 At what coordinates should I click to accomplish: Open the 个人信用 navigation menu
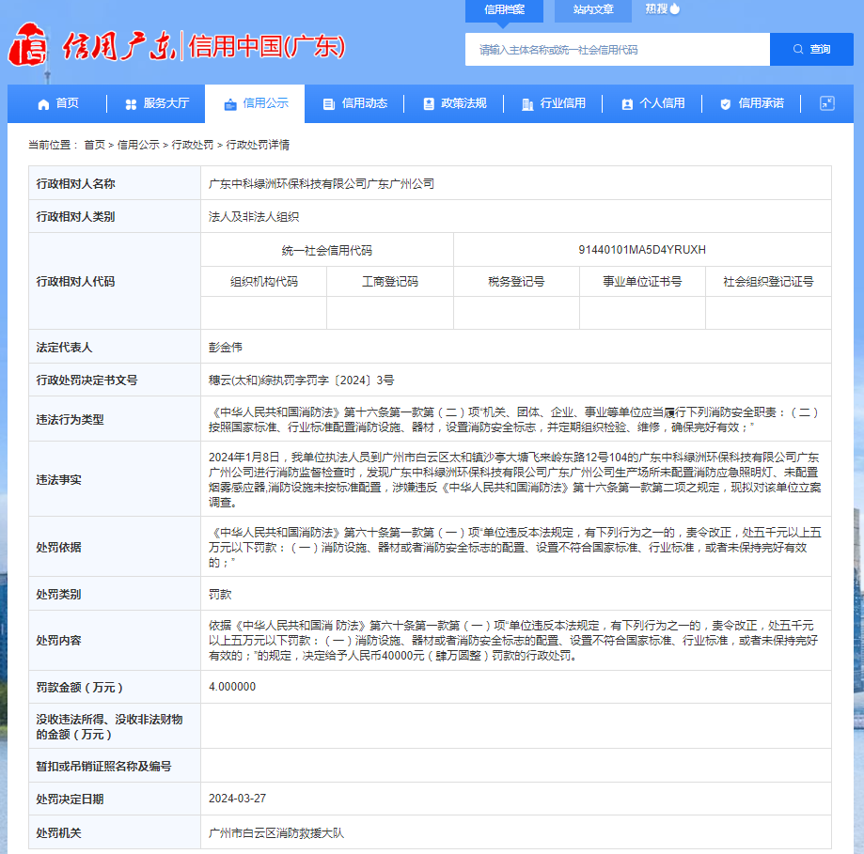tap(653, 103)
